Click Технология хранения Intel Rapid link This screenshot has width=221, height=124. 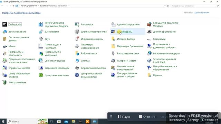(165, 61)
